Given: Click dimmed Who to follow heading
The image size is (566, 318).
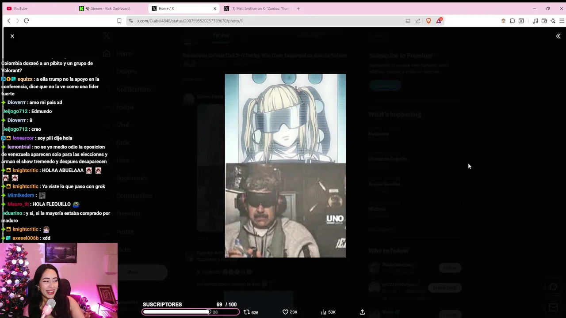Looking at the screenshot, I should 388,250.
